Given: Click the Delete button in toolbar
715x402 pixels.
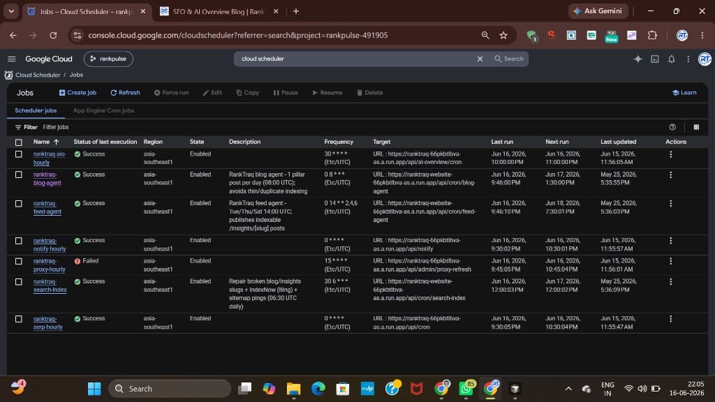Looking at the screenshot, I should (370, 93).
